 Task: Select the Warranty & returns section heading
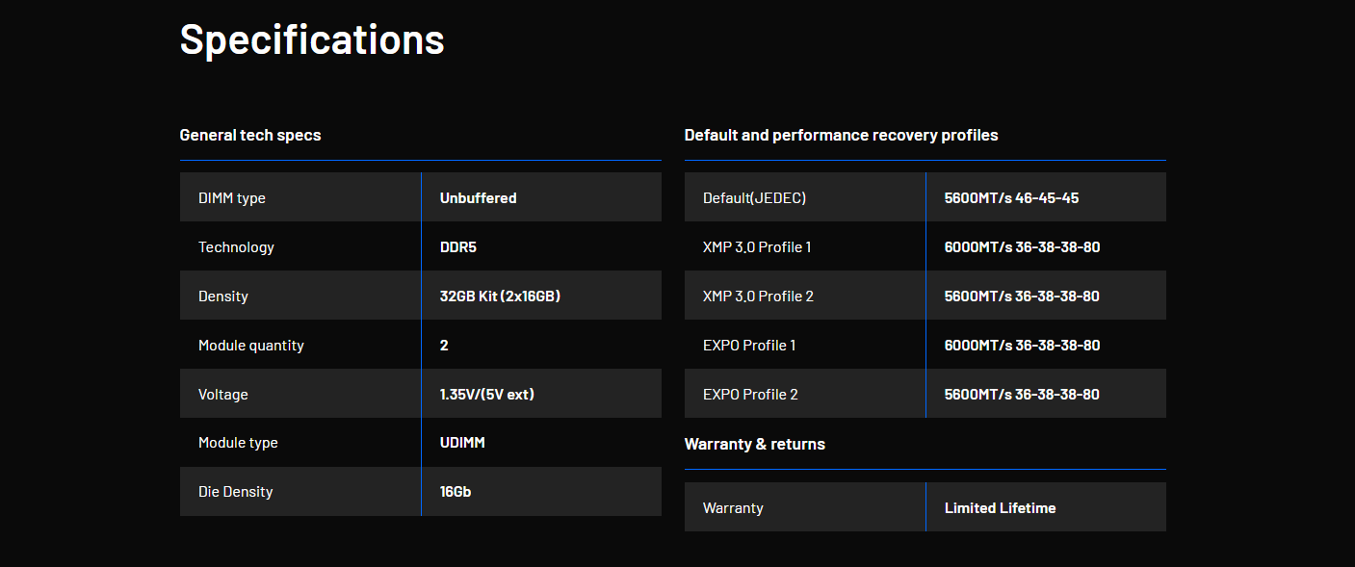tap(754, 444)
